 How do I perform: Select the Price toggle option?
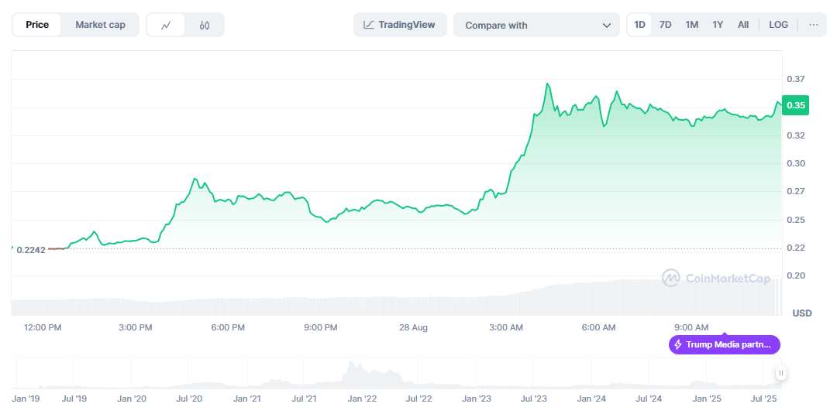[37, 25]
